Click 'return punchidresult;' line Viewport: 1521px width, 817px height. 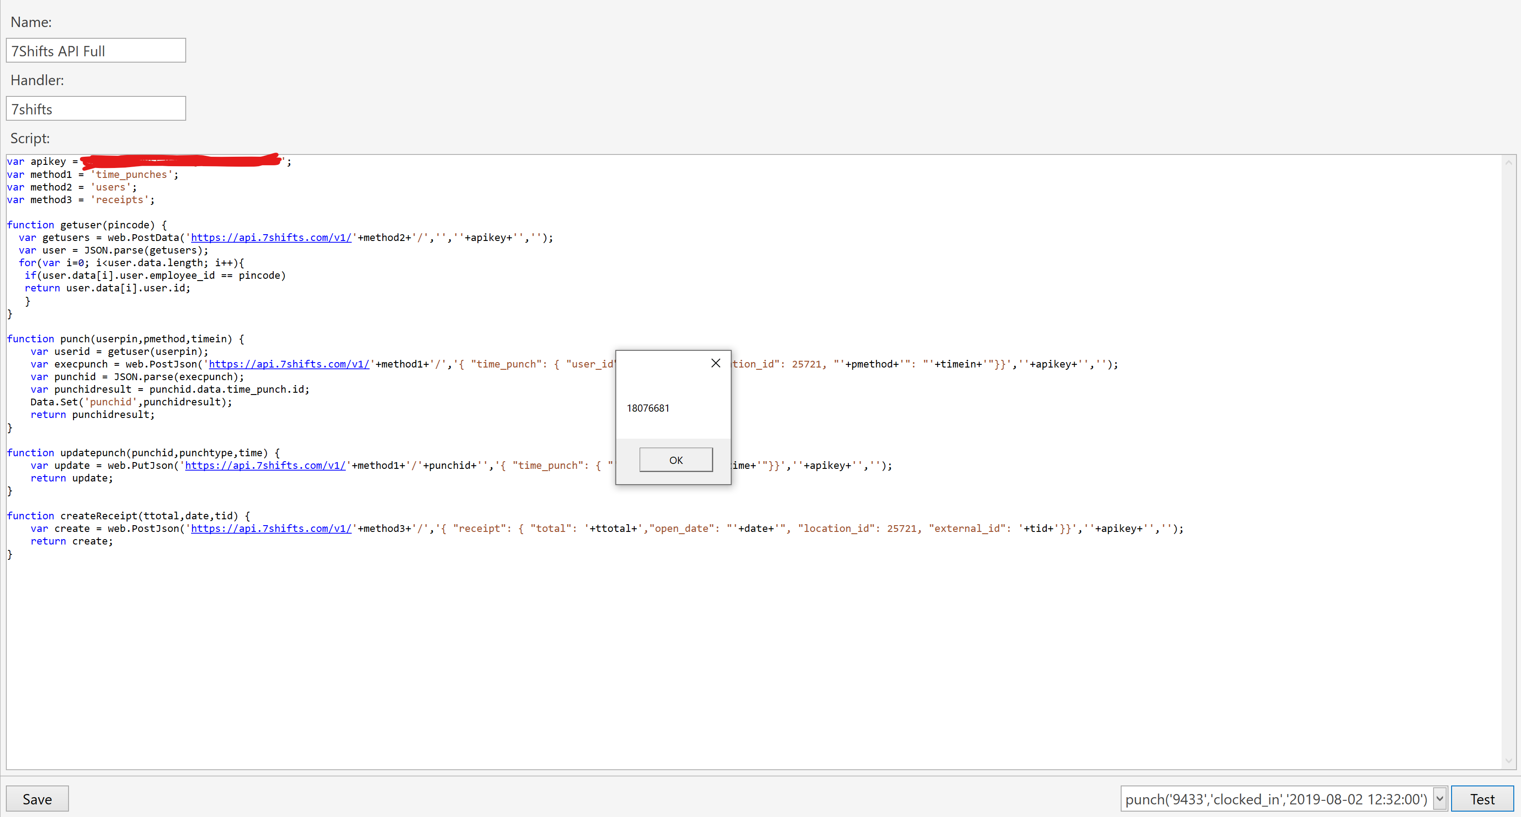tap(92, 415)
